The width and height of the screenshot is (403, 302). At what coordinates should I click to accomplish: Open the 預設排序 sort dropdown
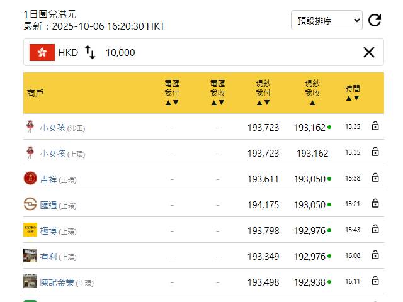click(x=326, y=20)
